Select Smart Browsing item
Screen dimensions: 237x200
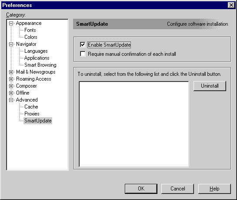click(40, 65)
